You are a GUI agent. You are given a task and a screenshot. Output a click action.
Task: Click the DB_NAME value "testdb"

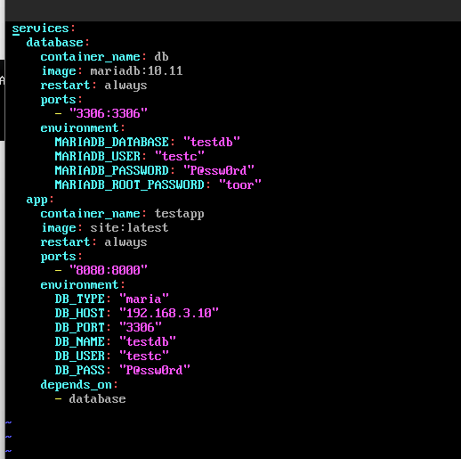pyautogui.click(x=148, y=341)
